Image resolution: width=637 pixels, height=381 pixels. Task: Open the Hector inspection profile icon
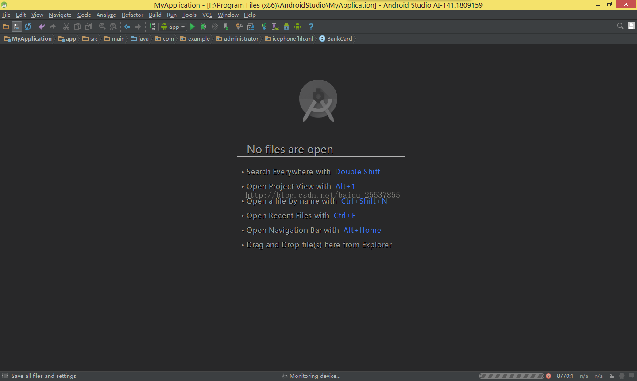tap(622, 376)
